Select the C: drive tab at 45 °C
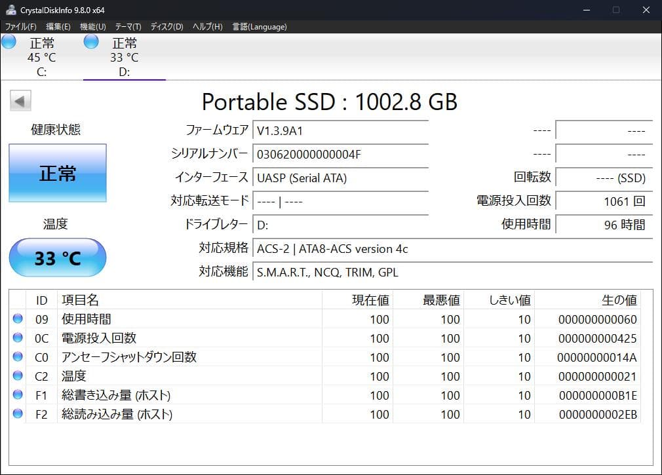The height and width of the screenshot is (475, 662). (41, 57)
